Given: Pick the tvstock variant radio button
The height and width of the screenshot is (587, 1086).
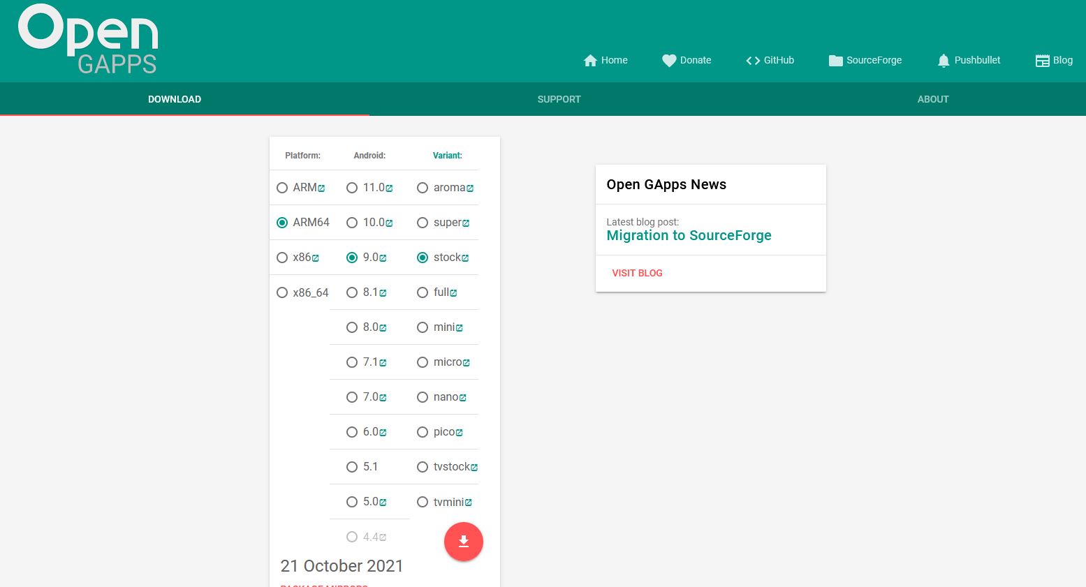Looking at the screenshot, I should pyautogui.click(x=423, y=467).
